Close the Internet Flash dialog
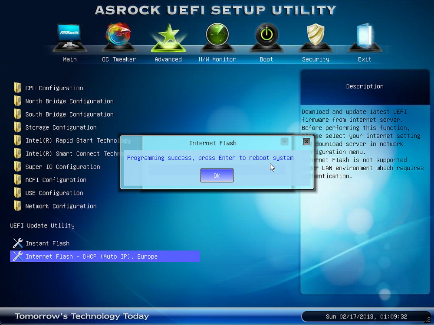 click(306, 142)
